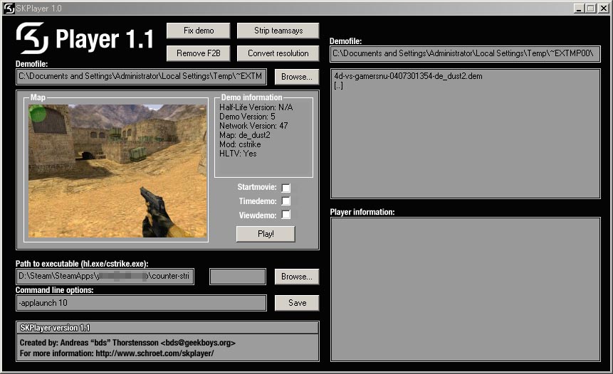The width and height of the screenshot is (613, 374).
Task: Open the [..] parent directory entry
Action: click(x=339, y=85)
